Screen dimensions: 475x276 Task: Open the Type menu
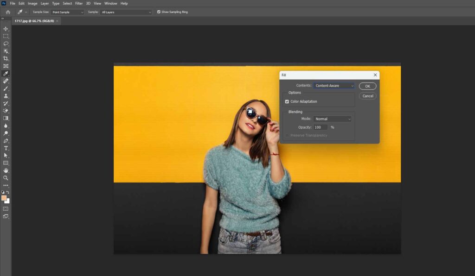(56, 3)
